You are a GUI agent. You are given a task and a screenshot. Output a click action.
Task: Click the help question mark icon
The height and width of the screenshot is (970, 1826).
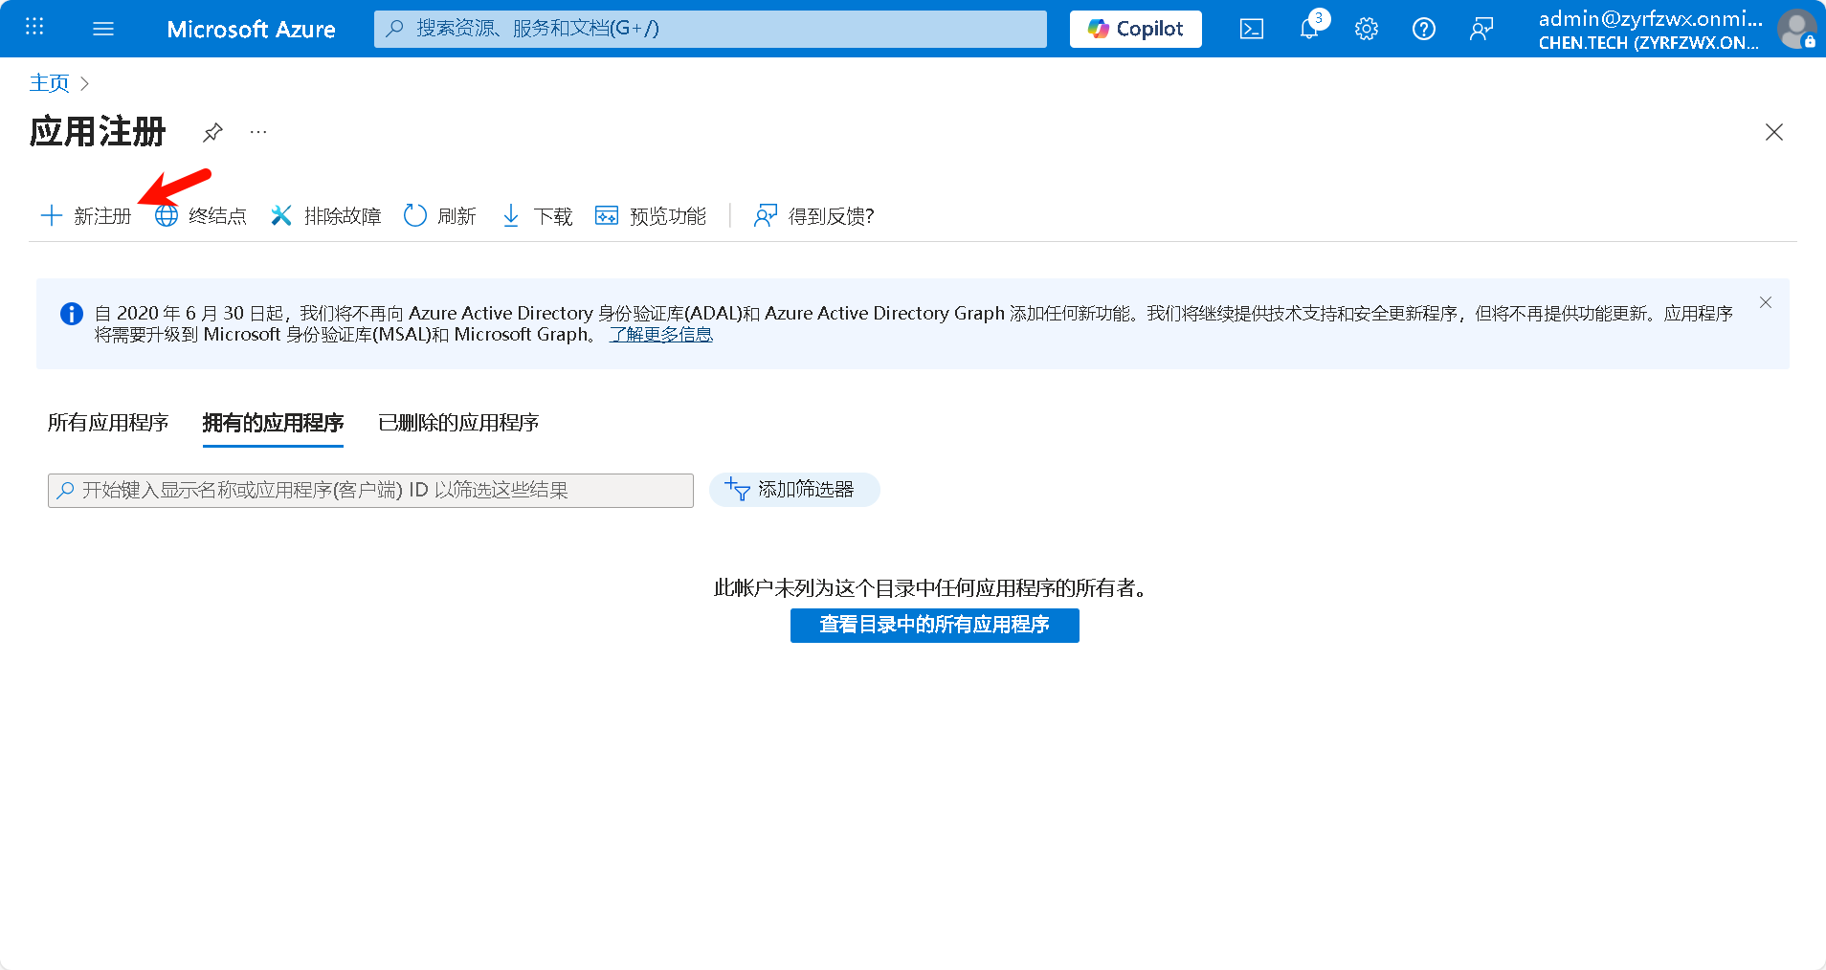(1423, 29)
